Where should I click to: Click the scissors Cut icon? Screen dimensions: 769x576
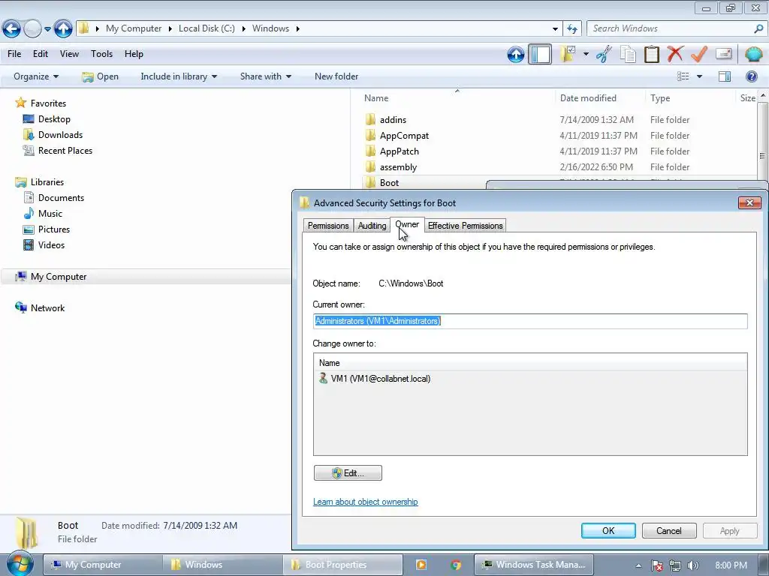pyautogui.click(x=605, y=54)
